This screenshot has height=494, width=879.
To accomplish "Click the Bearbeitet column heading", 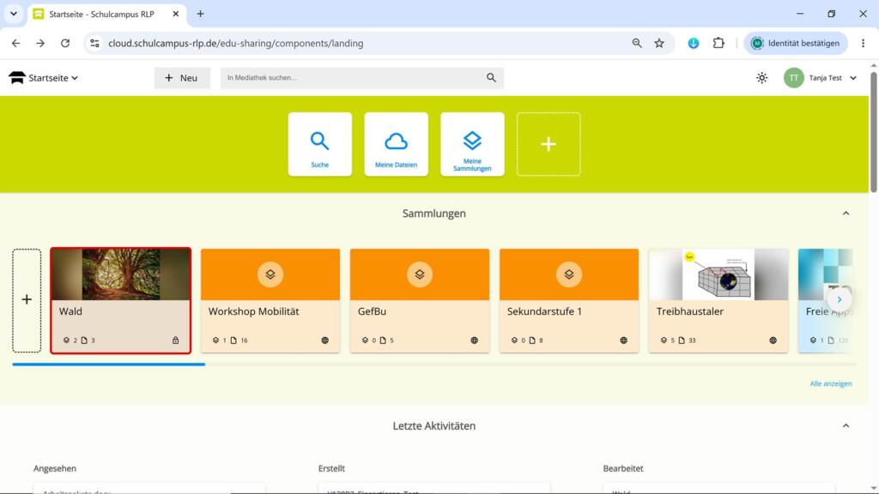I will (623, 468).
